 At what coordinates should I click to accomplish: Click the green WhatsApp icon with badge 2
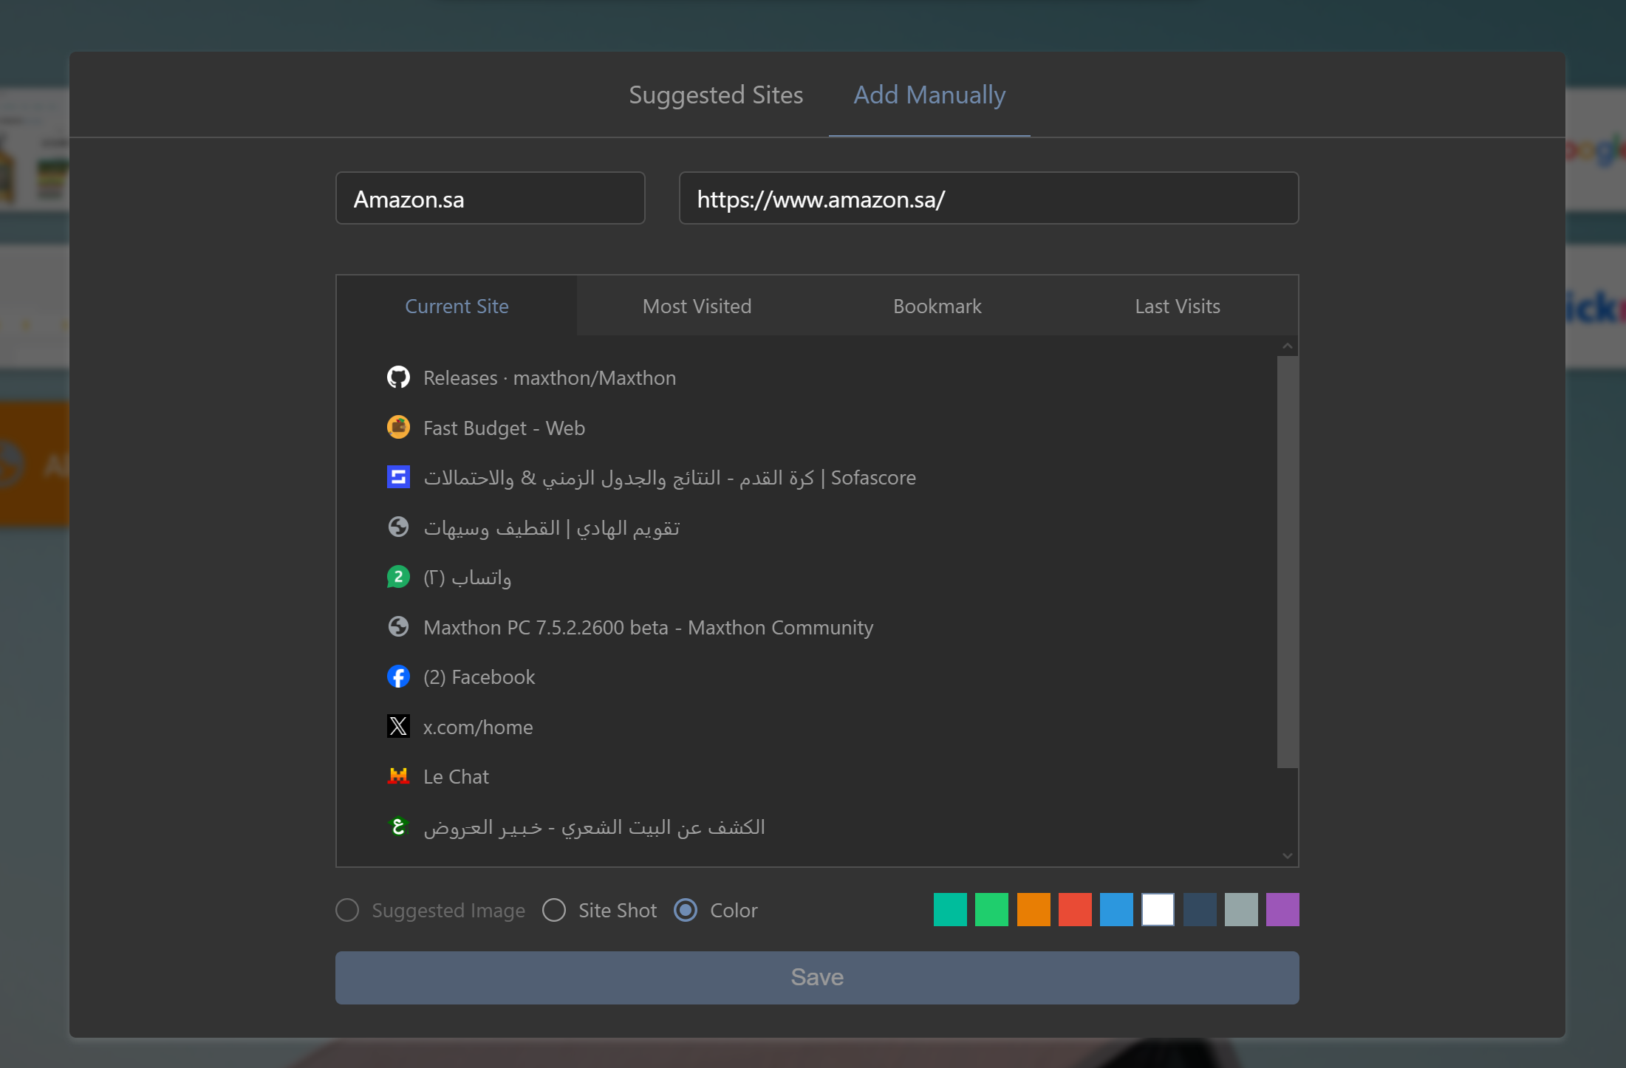coord(398,577)
